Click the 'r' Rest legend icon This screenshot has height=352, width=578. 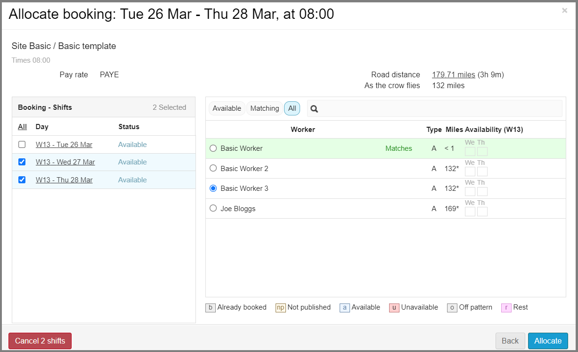click(x=506, y=308)
